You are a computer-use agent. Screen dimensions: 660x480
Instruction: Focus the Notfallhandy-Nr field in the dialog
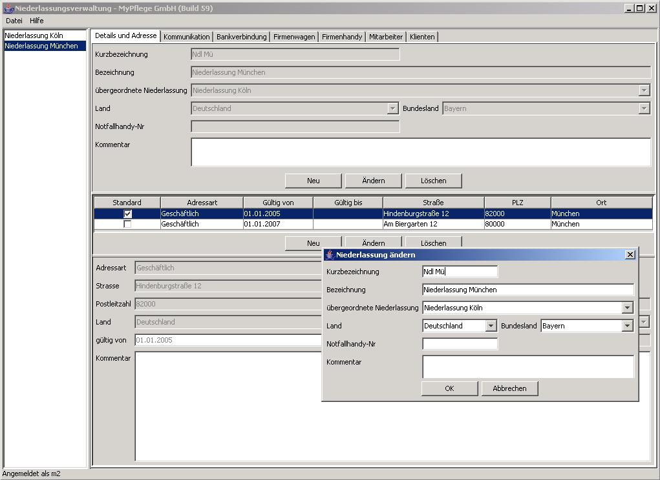tap(460, 344)
